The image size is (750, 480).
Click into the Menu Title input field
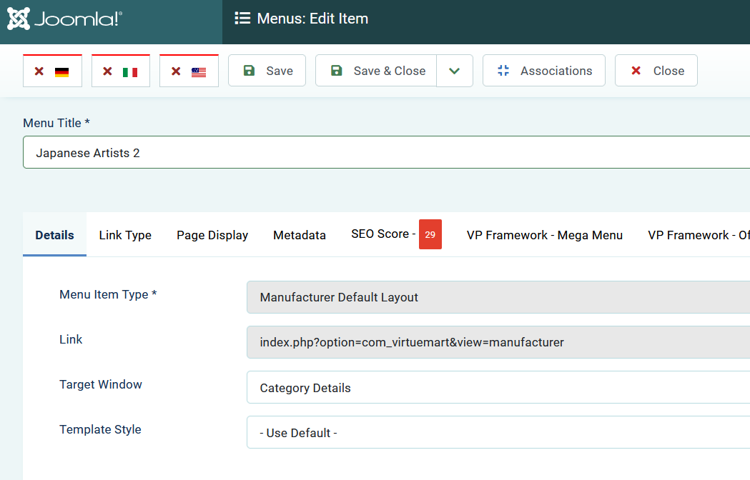[x=386, y=153]
